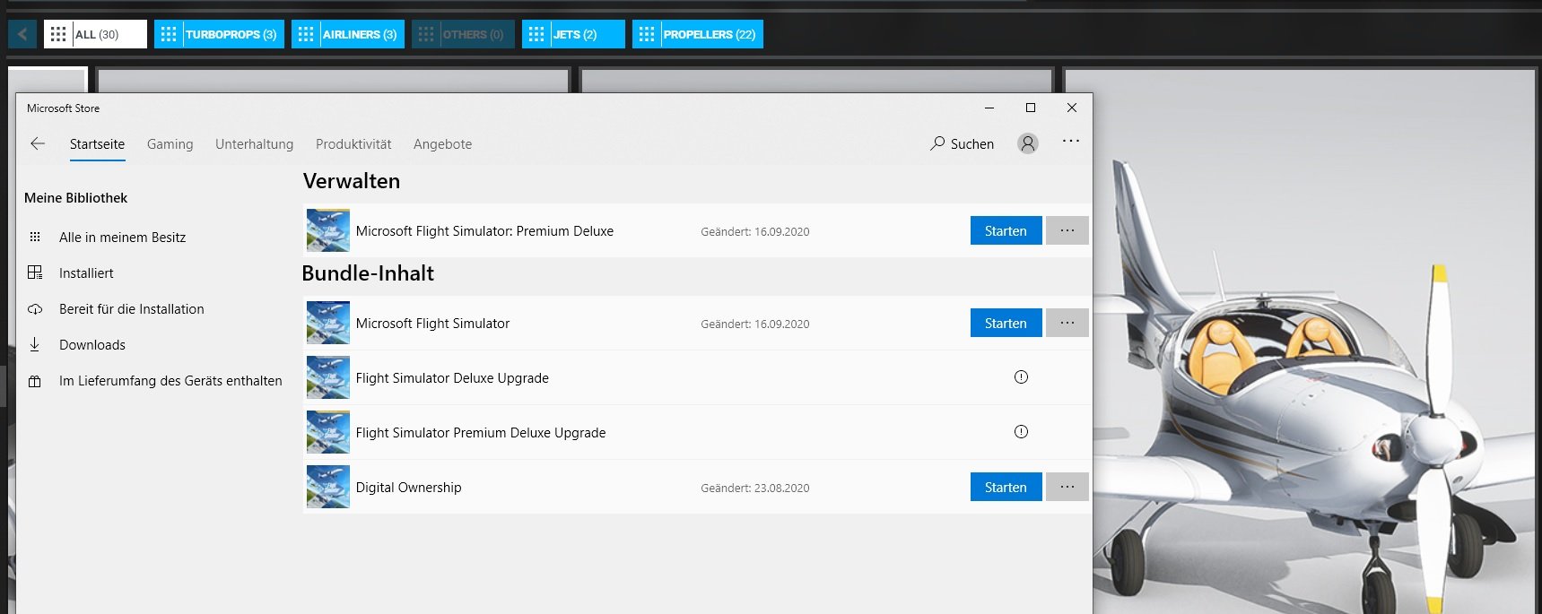The height and width of the screenshot is (614, 1542).
Task: Click the cloud icon for Bereit für die Installation
Action: tap(35, 309)
